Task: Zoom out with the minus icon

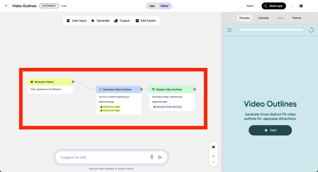Action: pyautogui.click(x=213, y=162)
